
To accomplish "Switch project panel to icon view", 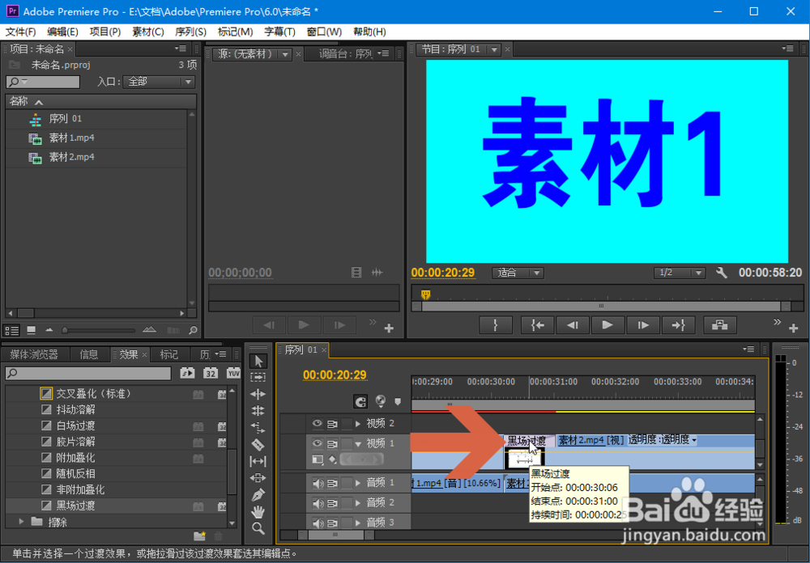I will 31,330.
